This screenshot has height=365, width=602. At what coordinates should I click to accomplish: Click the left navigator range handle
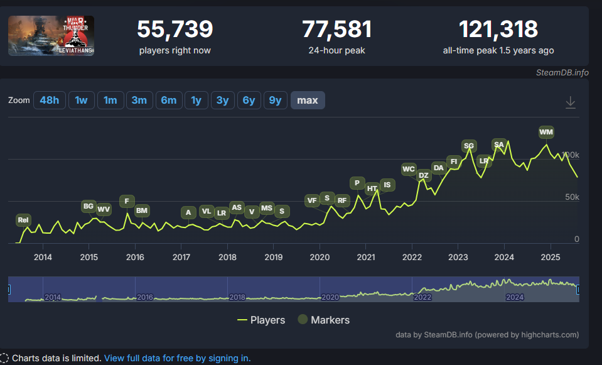(9, 290)
